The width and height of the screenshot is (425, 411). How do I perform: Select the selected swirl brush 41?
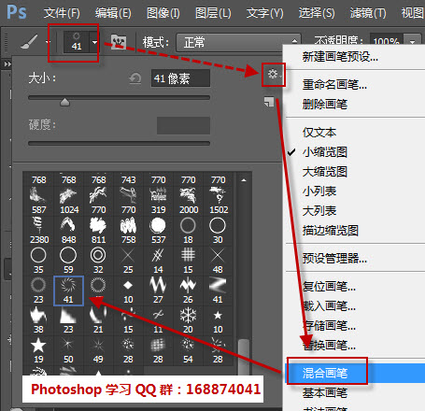(68, 291)
